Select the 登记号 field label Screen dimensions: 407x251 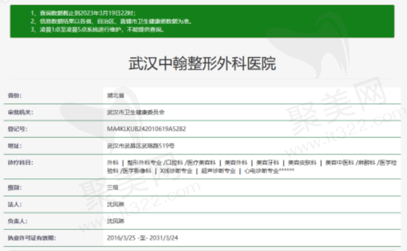click(18, 129)
